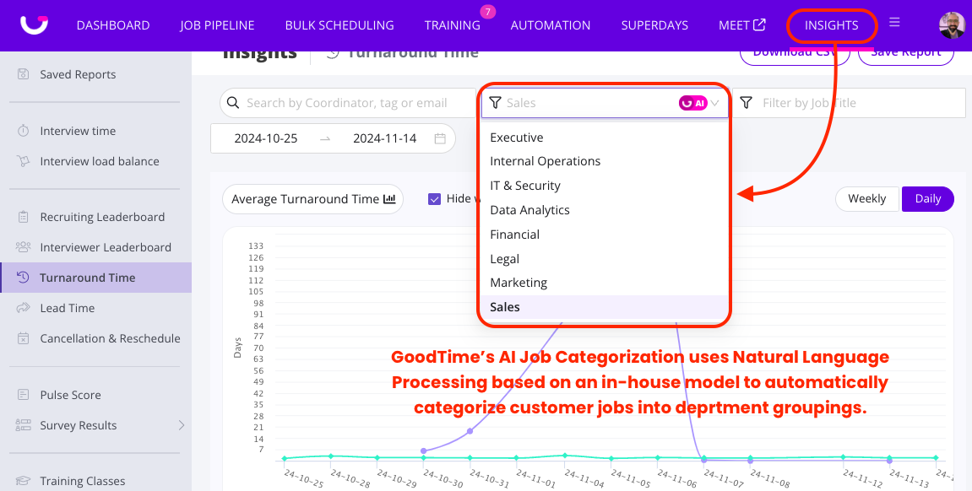Click the Interviewer Leaderboard people icon
Screen dimensions: 972x491
[x=23, y=247]
